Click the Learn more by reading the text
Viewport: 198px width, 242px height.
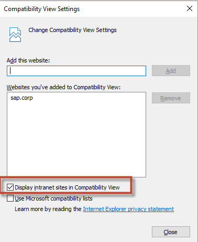coord(48,209)
